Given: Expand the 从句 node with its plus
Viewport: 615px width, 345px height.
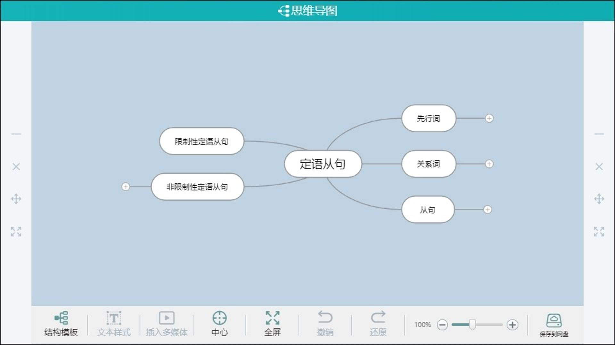Looking at the screenshot, I should point(488,210).
